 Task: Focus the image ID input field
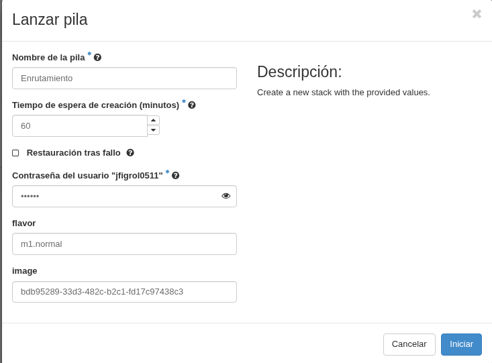click(x=124, y=292)
